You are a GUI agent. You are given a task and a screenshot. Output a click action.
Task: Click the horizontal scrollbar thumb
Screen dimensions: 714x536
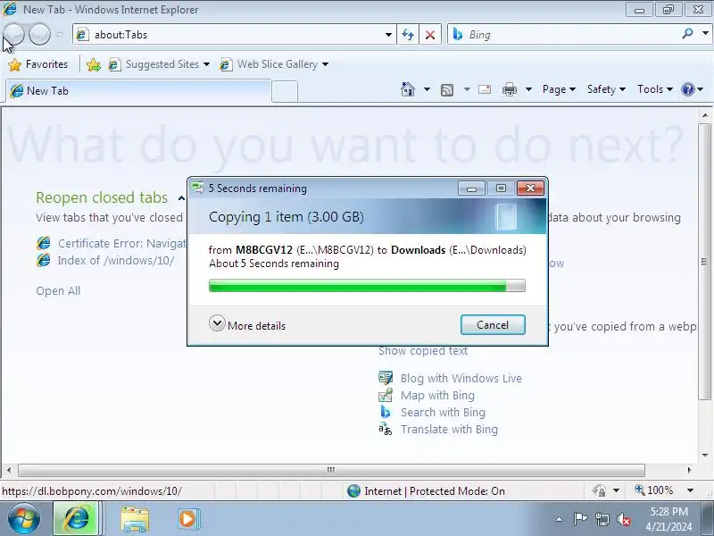pyautogui.click(x=331, y=470)
